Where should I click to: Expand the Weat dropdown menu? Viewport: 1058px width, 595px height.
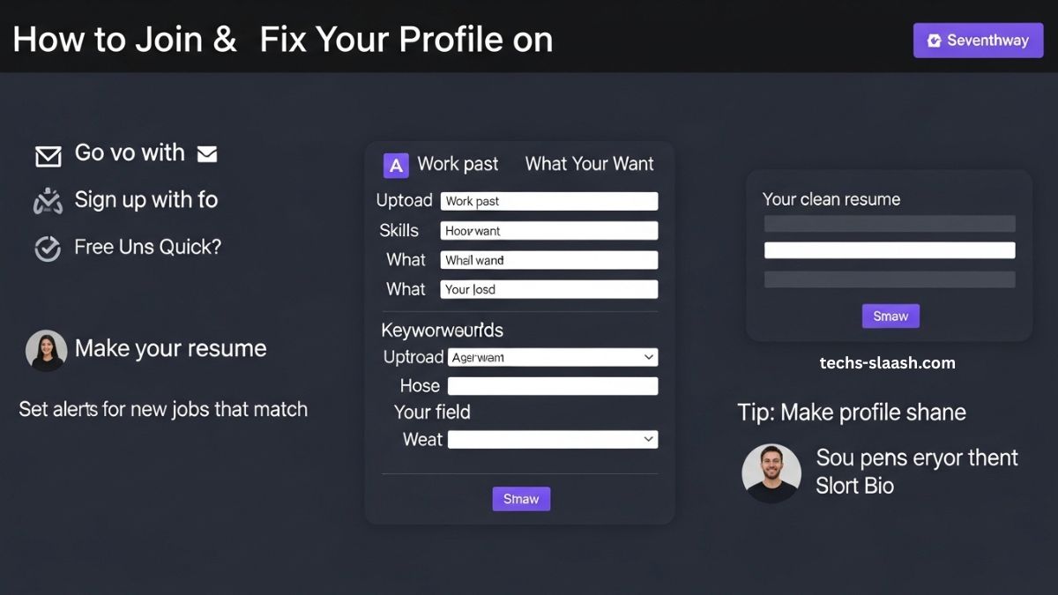pos(553,439)
